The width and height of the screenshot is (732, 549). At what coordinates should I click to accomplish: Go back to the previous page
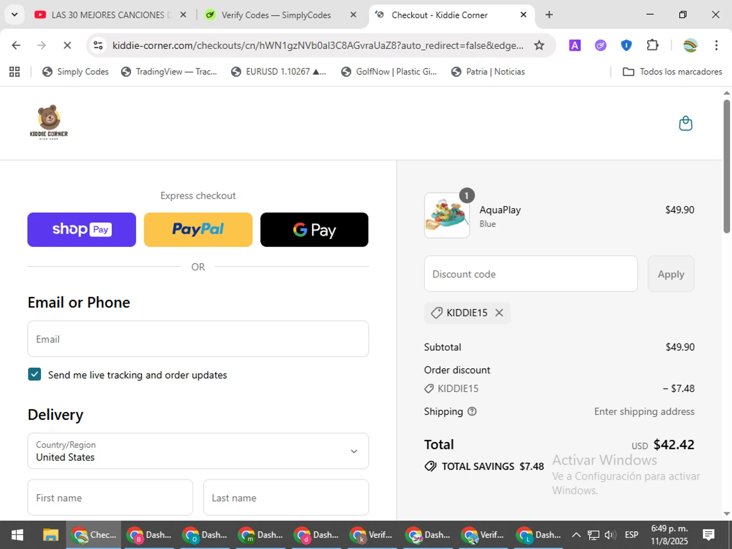16,45
